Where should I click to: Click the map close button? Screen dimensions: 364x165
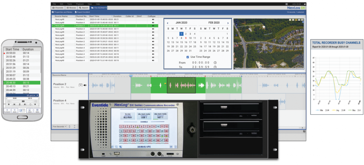coord(302,20)
